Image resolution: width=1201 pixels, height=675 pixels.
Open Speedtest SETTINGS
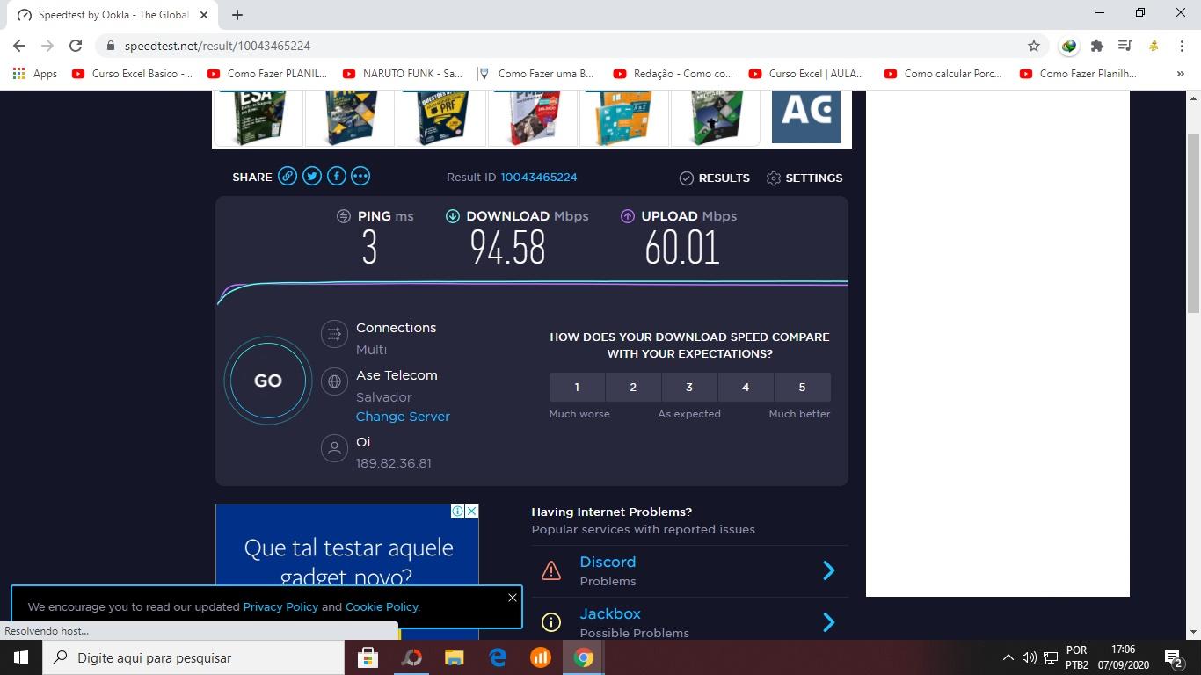(x=804, y=178)
